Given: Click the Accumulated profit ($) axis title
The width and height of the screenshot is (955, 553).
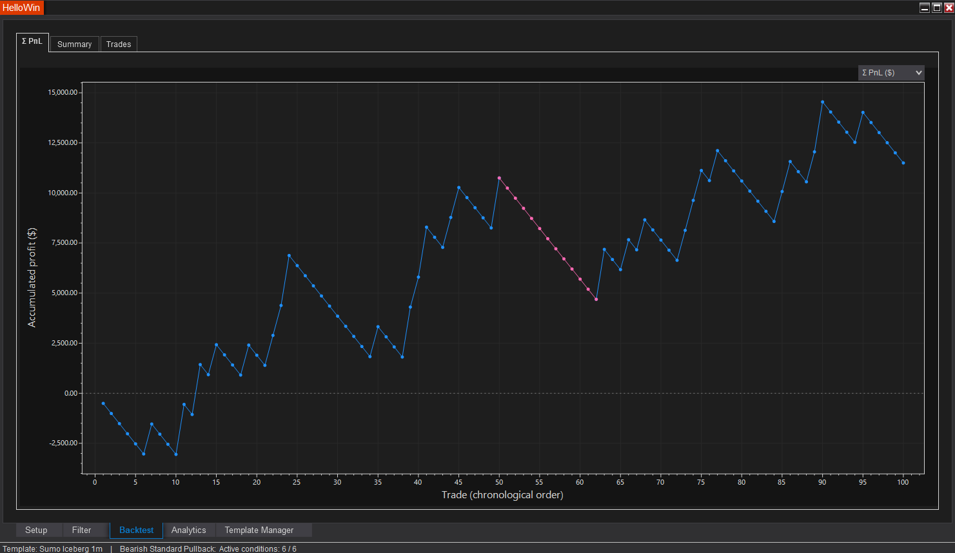Looking at the screenshot, I should tap(32, 278).
